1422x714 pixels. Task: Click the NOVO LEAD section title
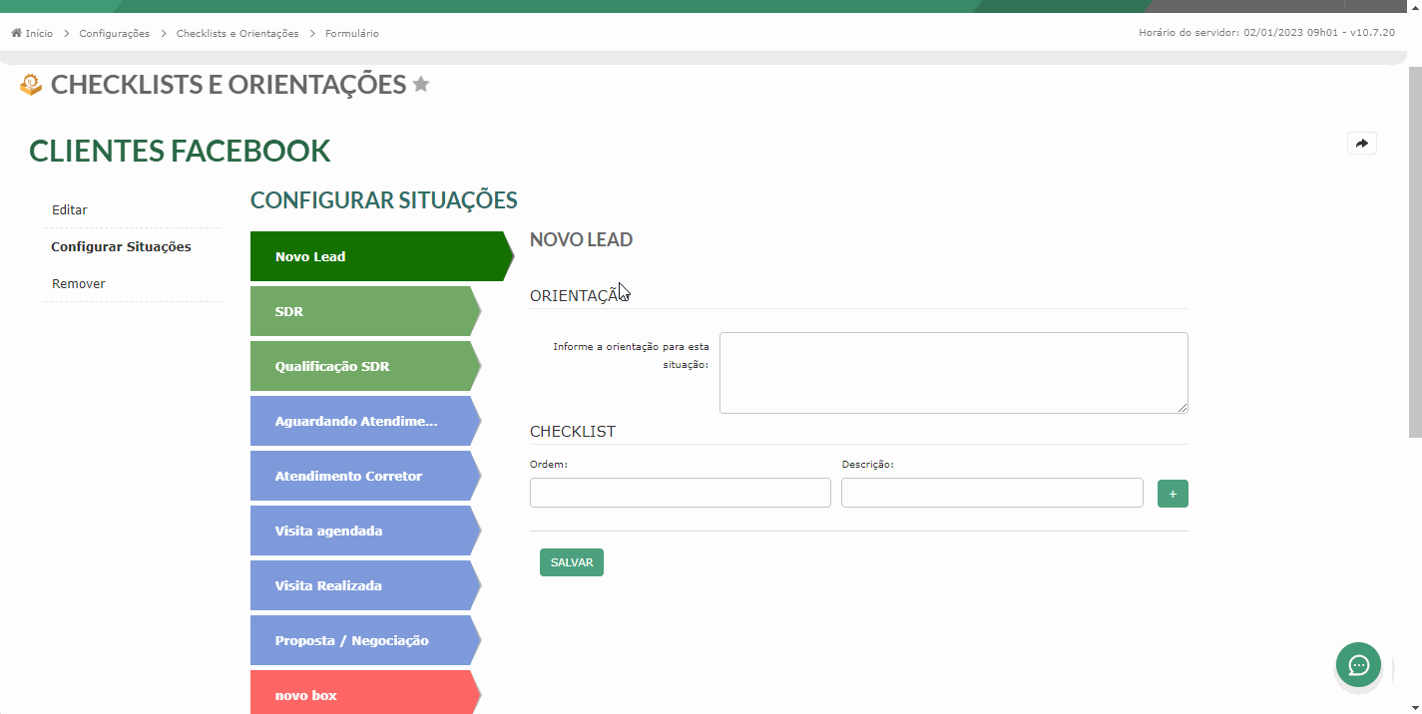[581, 240]
